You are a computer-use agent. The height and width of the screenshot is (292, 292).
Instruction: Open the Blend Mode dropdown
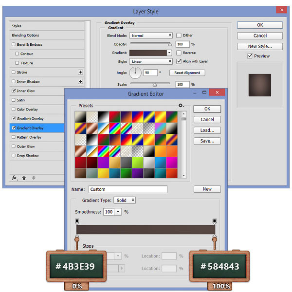point(151,36)
